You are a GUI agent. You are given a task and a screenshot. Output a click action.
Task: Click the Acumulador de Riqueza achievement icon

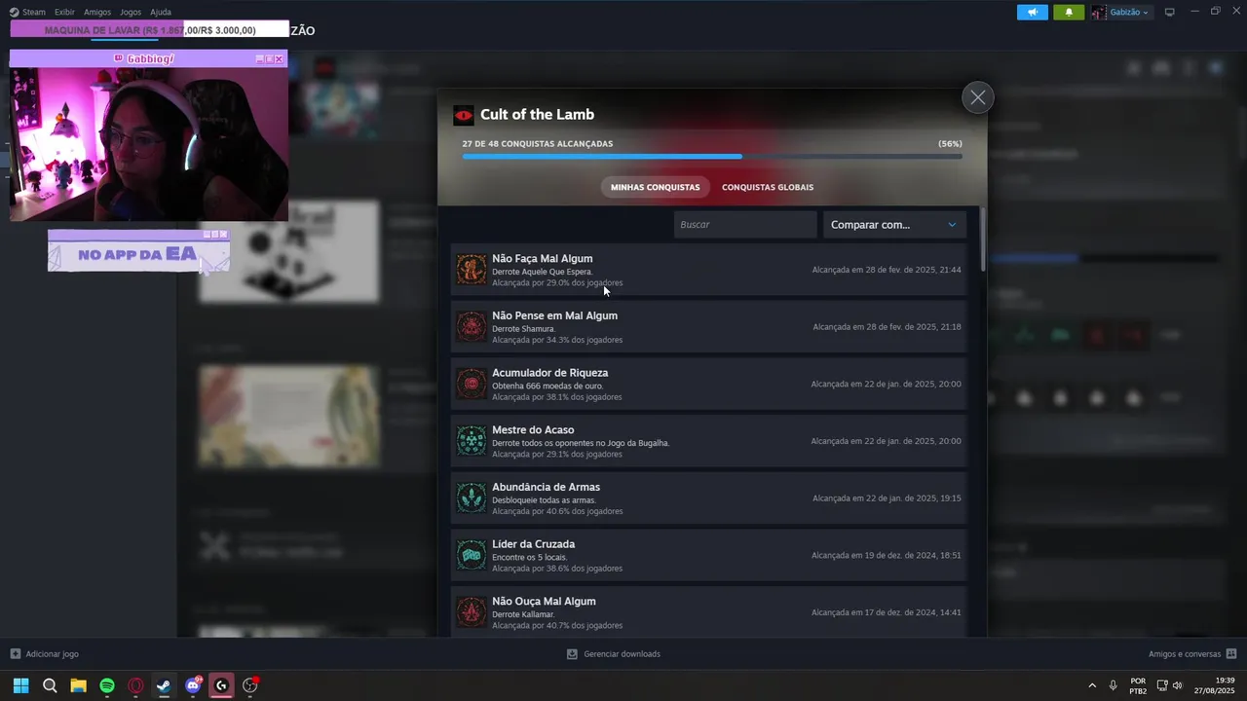pyautogui.click(x=472, y=384)
